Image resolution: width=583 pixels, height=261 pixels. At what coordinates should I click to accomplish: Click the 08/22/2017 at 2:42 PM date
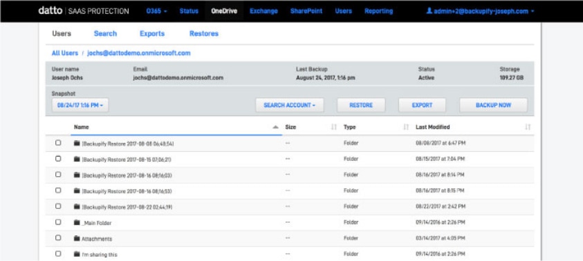click(x=441, y=206)
